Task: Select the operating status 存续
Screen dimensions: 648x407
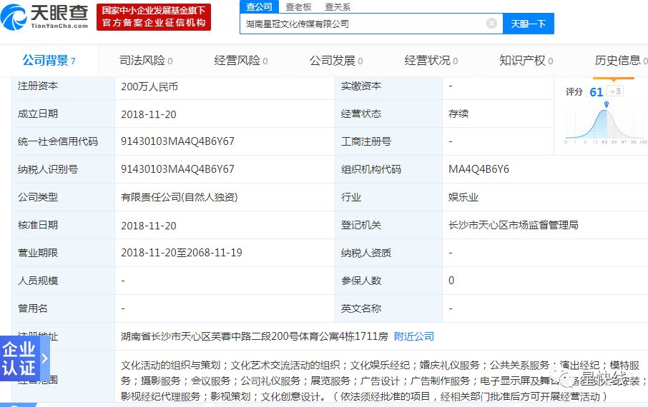Action: (458, 114)
